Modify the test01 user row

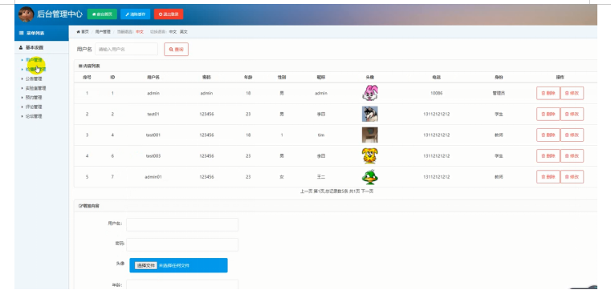coord(572,114)
